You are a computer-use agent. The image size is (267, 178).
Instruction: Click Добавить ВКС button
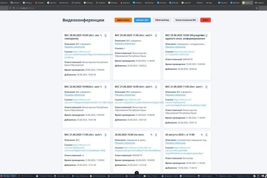142,20
